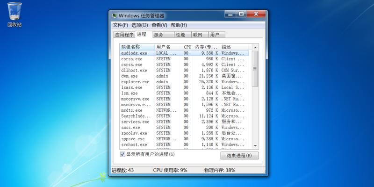This screenshot has height=187, width=374.
Task: Select the dllhost.exe process row
Action: coord(184,70)
